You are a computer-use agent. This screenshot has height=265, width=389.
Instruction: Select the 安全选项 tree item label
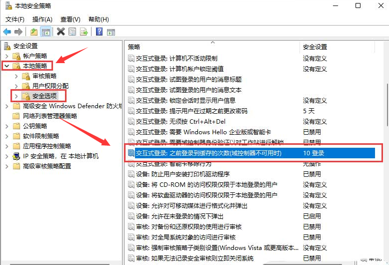[44, 96]
